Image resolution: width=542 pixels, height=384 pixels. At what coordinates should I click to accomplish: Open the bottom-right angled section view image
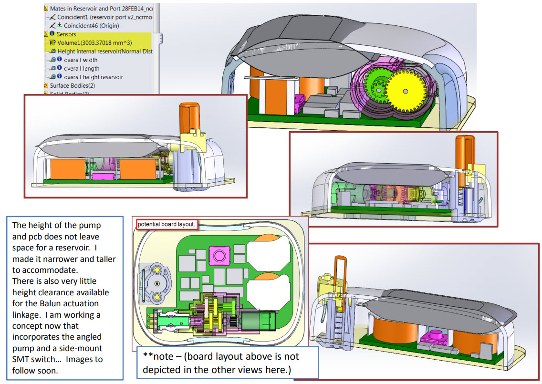[x=423, y=311]
